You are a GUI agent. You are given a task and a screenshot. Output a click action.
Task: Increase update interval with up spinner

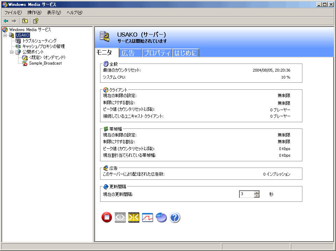click(257, 193)
